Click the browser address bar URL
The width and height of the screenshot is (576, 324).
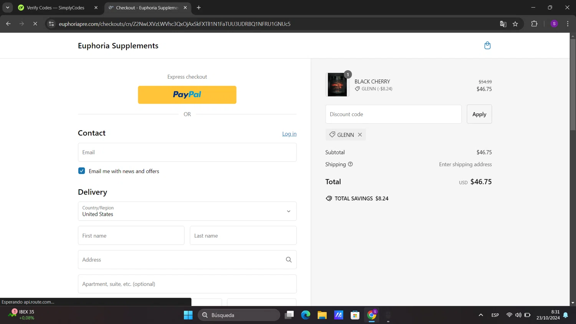[175, 24]
